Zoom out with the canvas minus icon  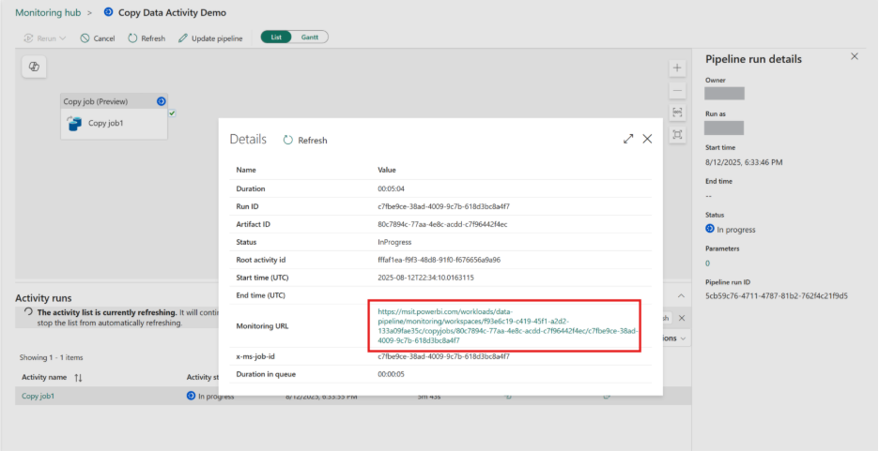[x=677, y=90]
